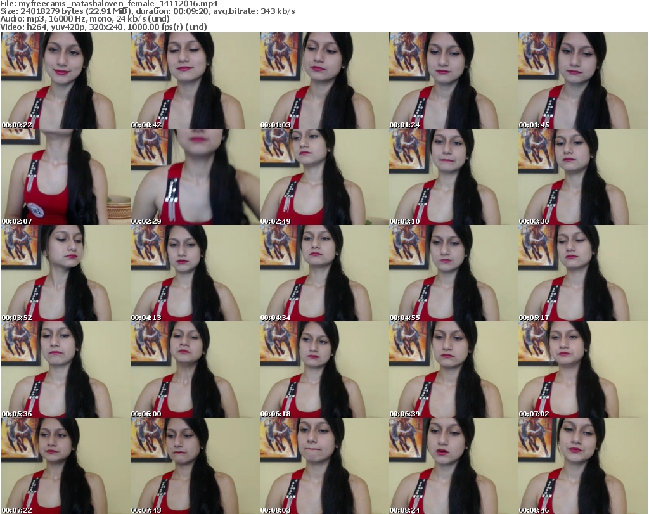649x514 pixels.
Task: Click the Size and duration info line
Action: 147,11
